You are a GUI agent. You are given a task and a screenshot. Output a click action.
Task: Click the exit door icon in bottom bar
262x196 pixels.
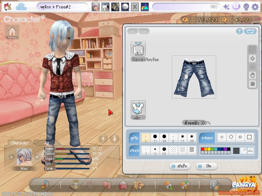tap(45, 185)
